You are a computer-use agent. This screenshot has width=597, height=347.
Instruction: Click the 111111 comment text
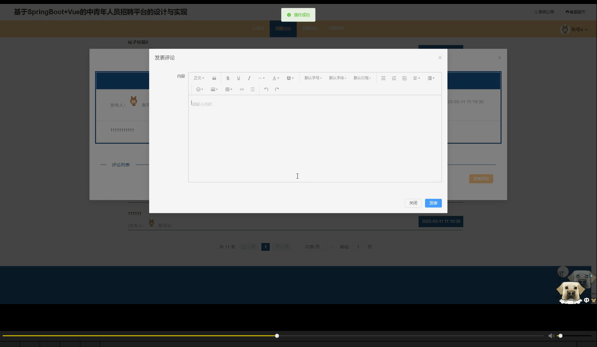[135, 213]
